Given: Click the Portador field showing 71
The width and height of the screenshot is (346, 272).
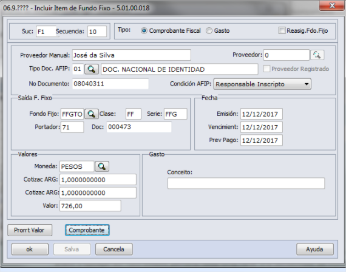Looking at the screenshot, I should click(72, 127).
